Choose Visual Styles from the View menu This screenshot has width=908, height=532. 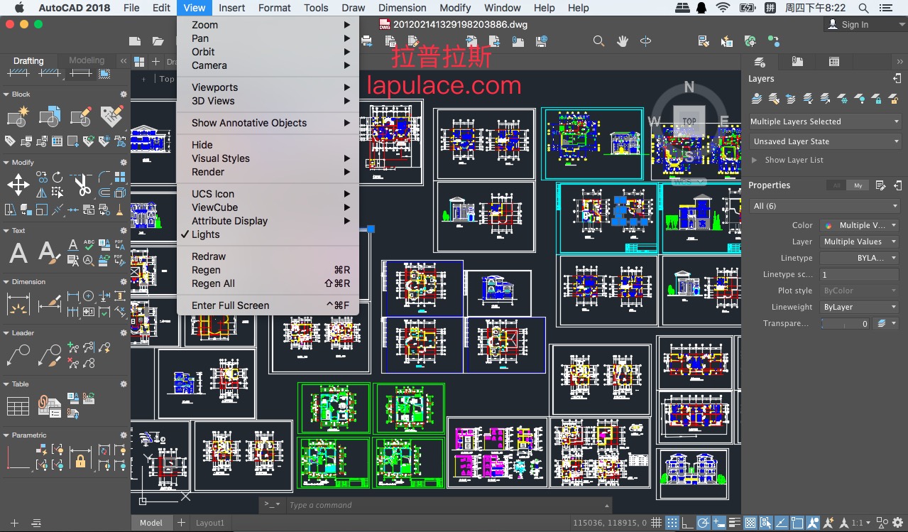click(220, 158)
